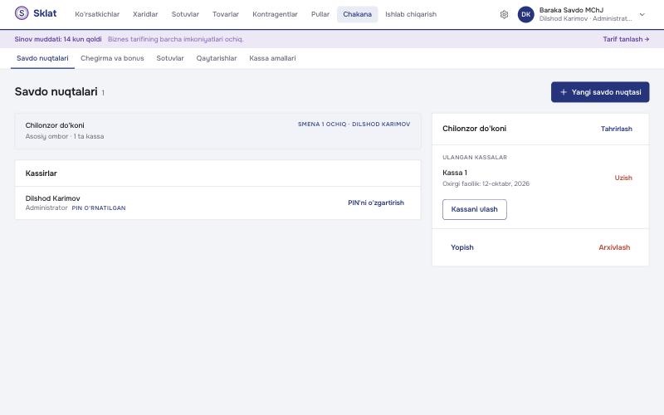Click the Dilshod Karimov cashier row
The image size is (664, 415).
click(x=217, y=203)
